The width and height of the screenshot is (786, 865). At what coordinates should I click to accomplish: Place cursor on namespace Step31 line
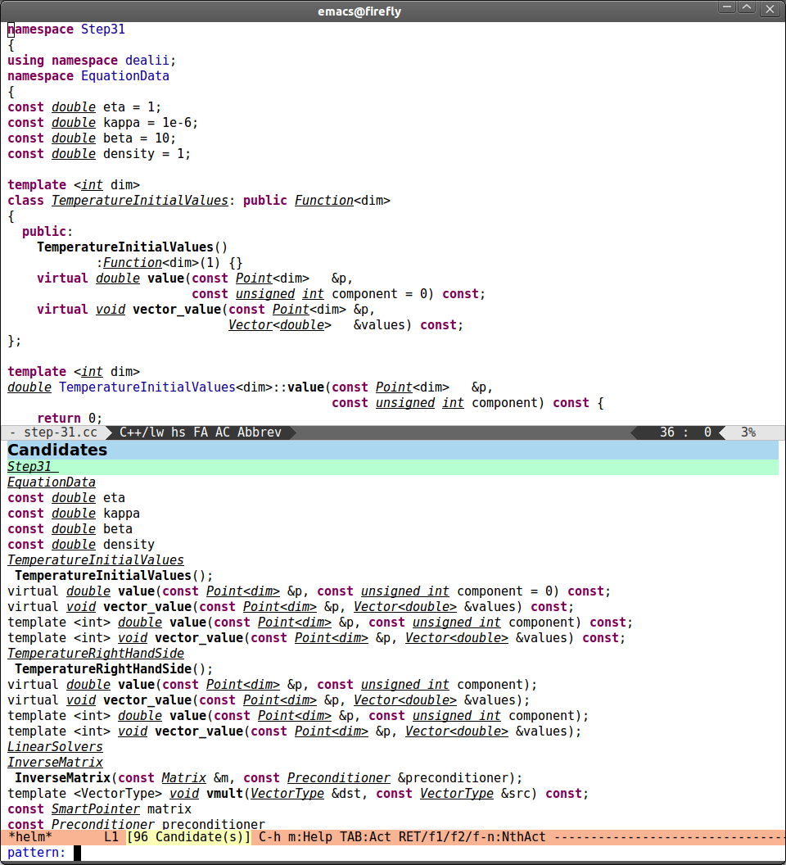pyautogui.click(x=66, y=29)
